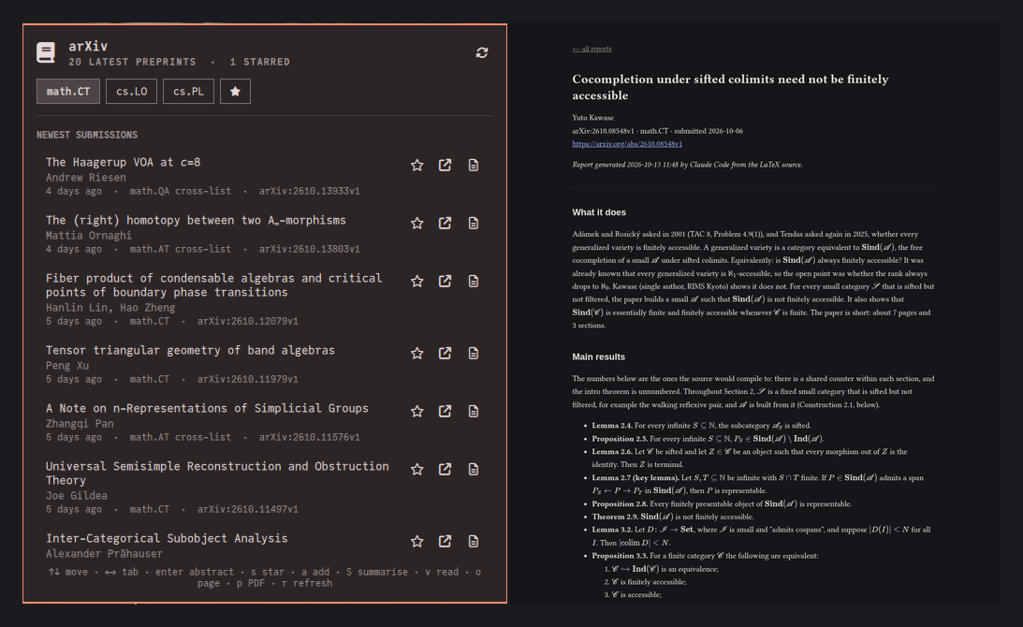Open document icon for Tensor triangular paper

coord(474,353)
